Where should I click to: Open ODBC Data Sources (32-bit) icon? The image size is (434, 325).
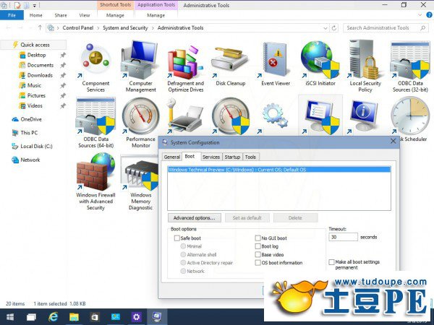click(x=410, y=66)
